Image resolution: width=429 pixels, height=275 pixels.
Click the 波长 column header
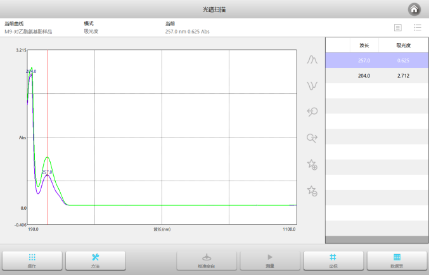tap(364, 45)
